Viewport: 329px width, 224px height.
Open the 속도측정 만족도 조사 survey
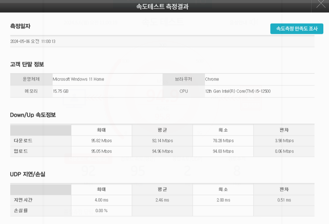click(x=296, y=29)
